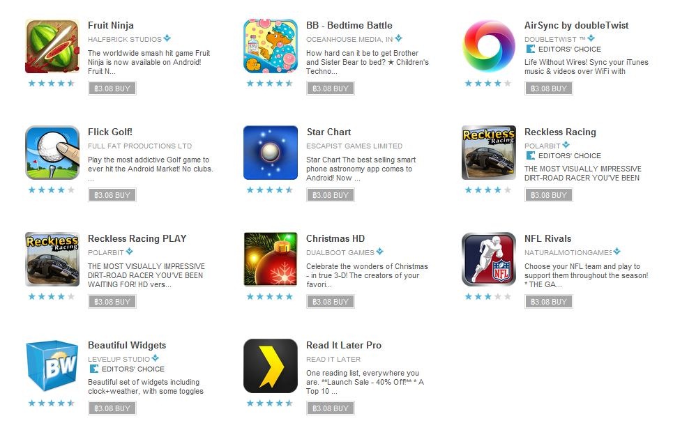The height and width of the screenshot is (430, 673).
Task: Visit the DUALBOOT GAMES developer page
Action: pos(340,252)
